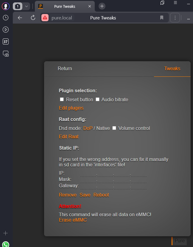
Task: Click the last IP octet field
Action: pos(139,174)
